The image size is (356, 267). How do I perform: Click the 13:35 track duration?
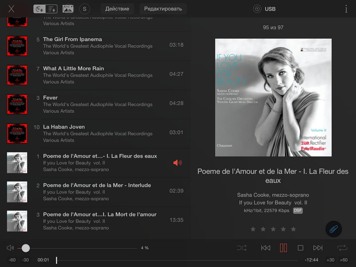[x=176, y=220]
